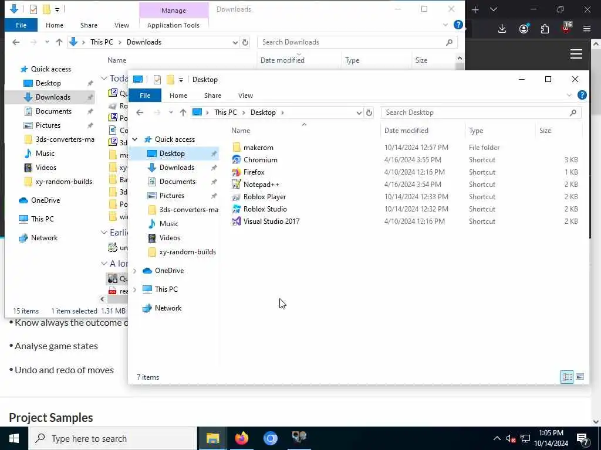The height and width of the screenshot is (450, 601).
Task: Open File Explorer from the taskbar
Action: (212, 438)
